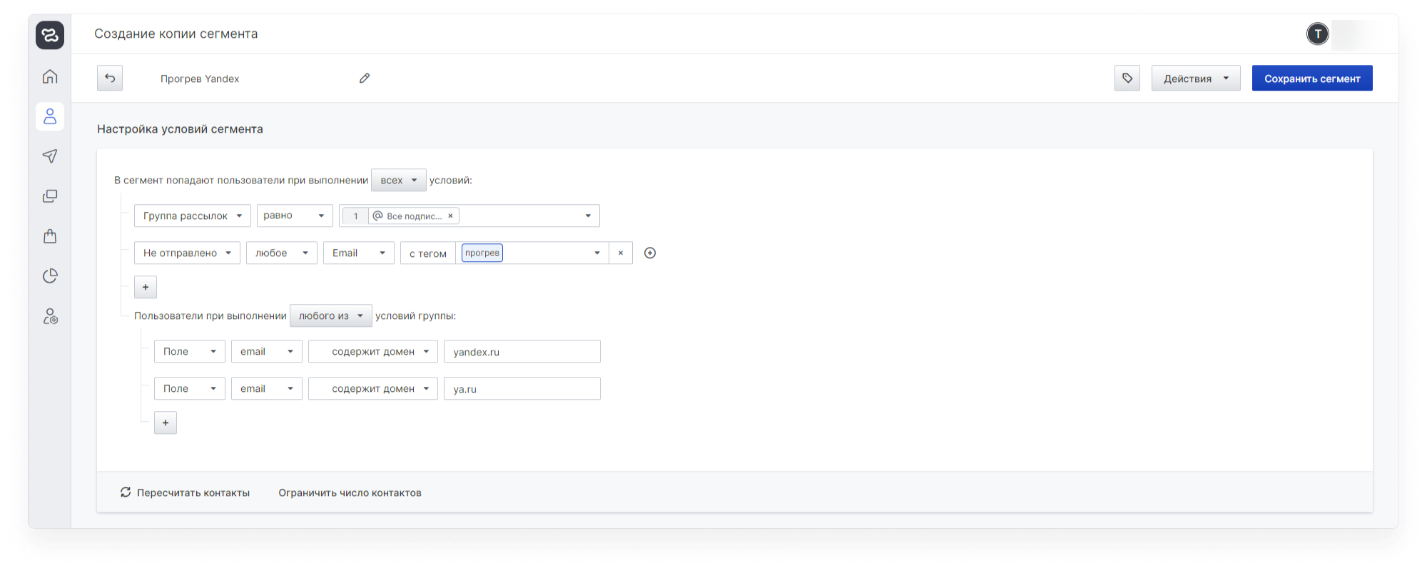
Task: Clear the tag filter with the x button
Action: pos(621,253)
